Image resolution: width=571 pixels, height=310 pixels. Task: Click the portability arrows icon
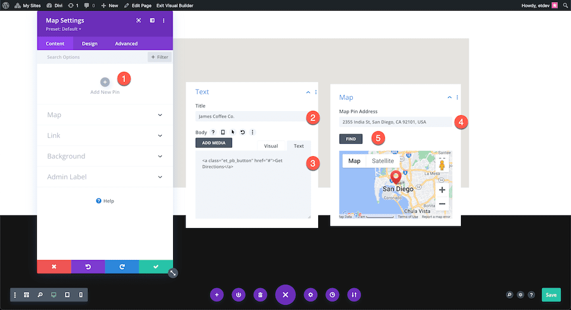(x=354, y=295)
